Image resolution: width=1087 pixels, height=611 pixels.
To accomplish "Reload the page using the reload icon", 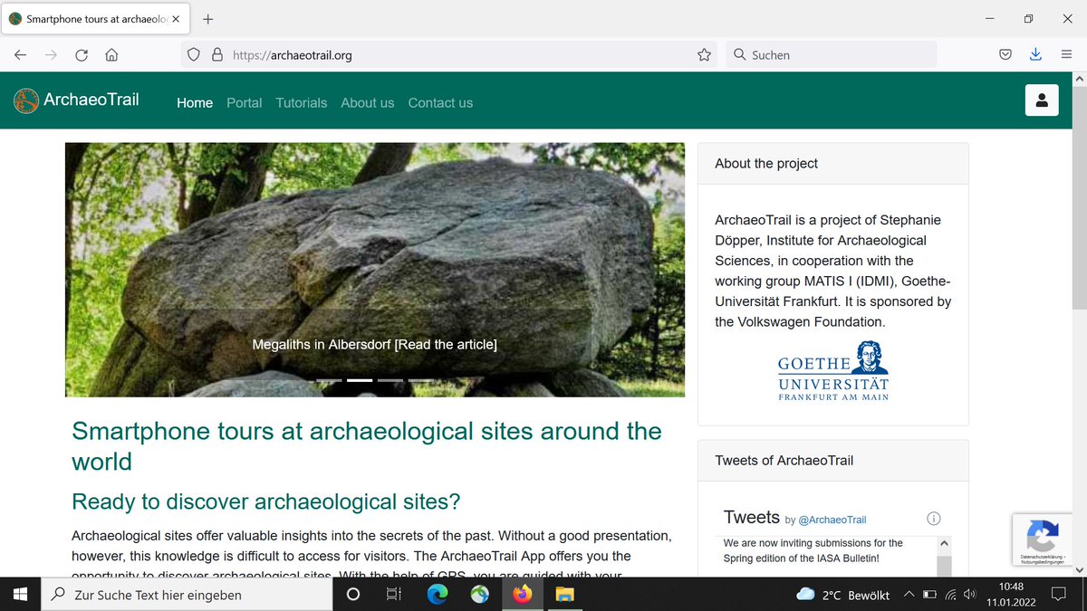I will 82,54.
